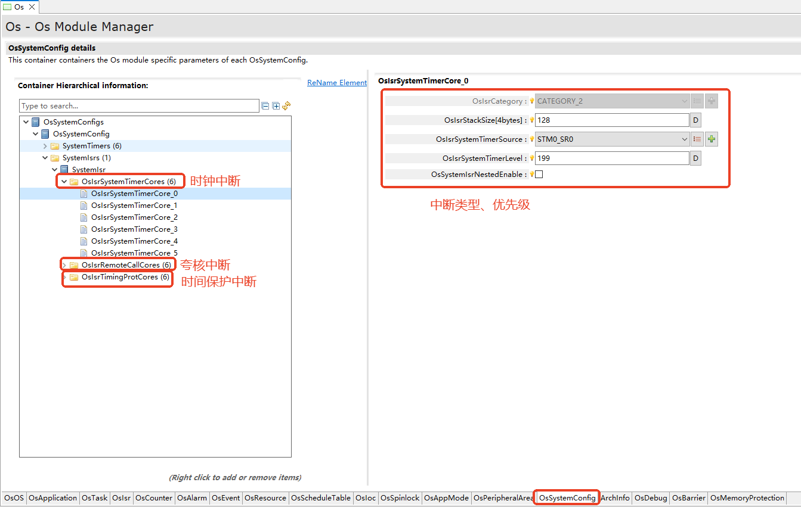Click green plus icon next to OsIsrSystemTimerSource
The image size is (801, 507).
[711, 139]
